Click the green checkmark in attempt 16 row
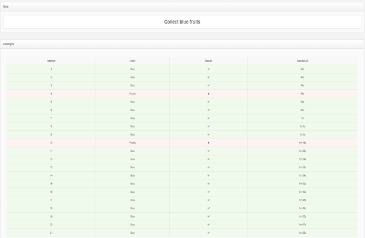The width and height of the screenshot is (365, 238). click(208, 192)
